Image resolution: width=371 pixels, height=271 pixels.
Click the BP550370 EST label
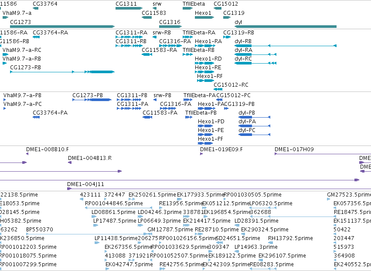coord(40,229)
